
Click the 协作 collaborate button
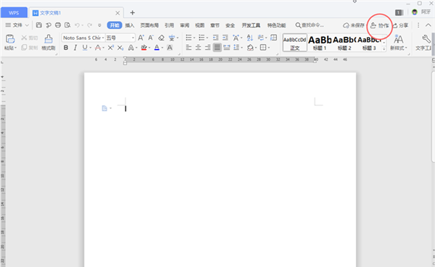380,25
